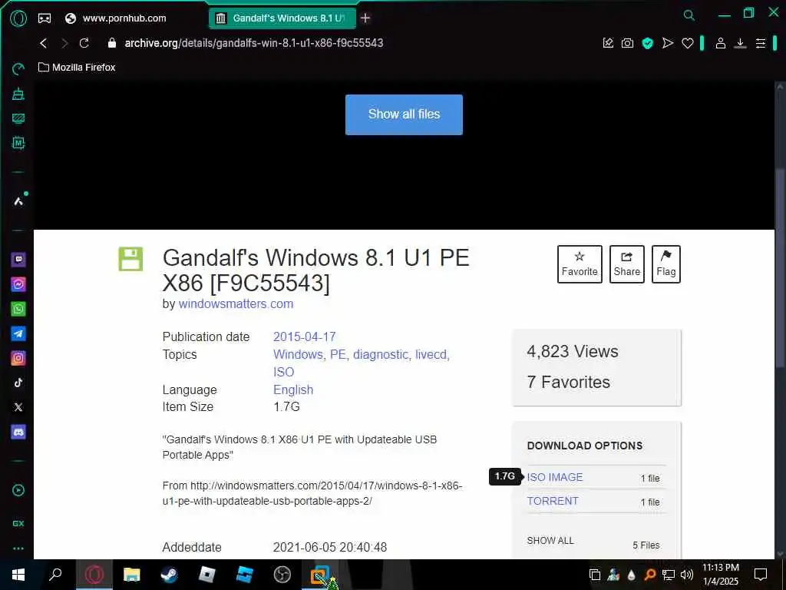Click the floppy disk software icon

click(130, 259)
